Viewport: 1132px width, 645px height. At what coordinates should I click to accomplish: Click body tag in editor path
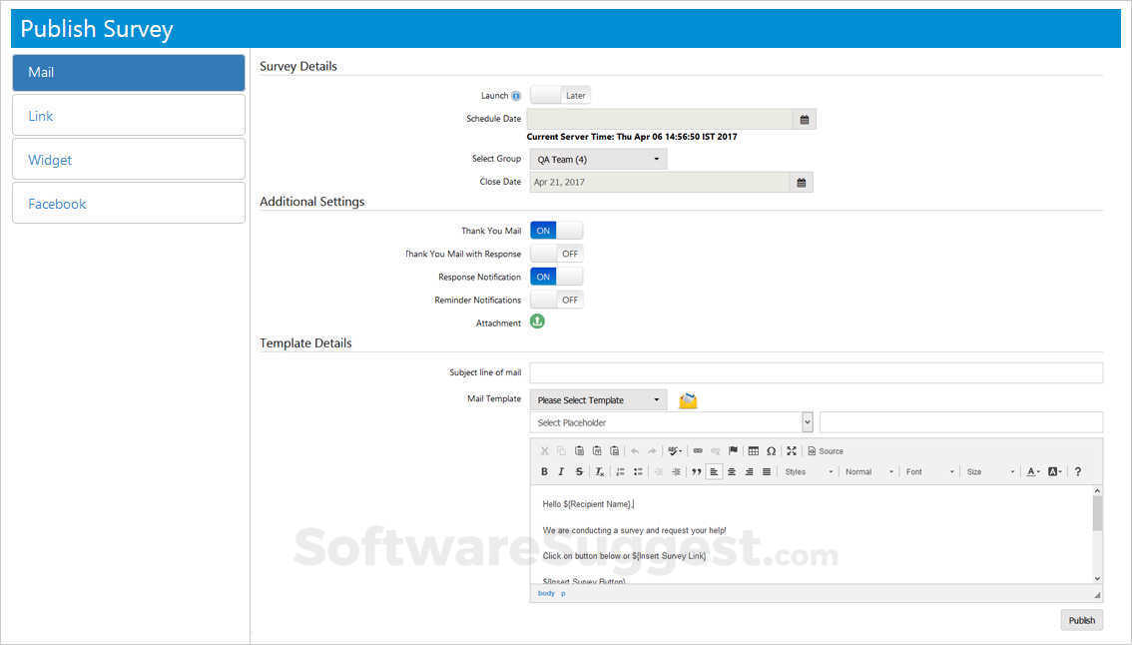[546, 593]
